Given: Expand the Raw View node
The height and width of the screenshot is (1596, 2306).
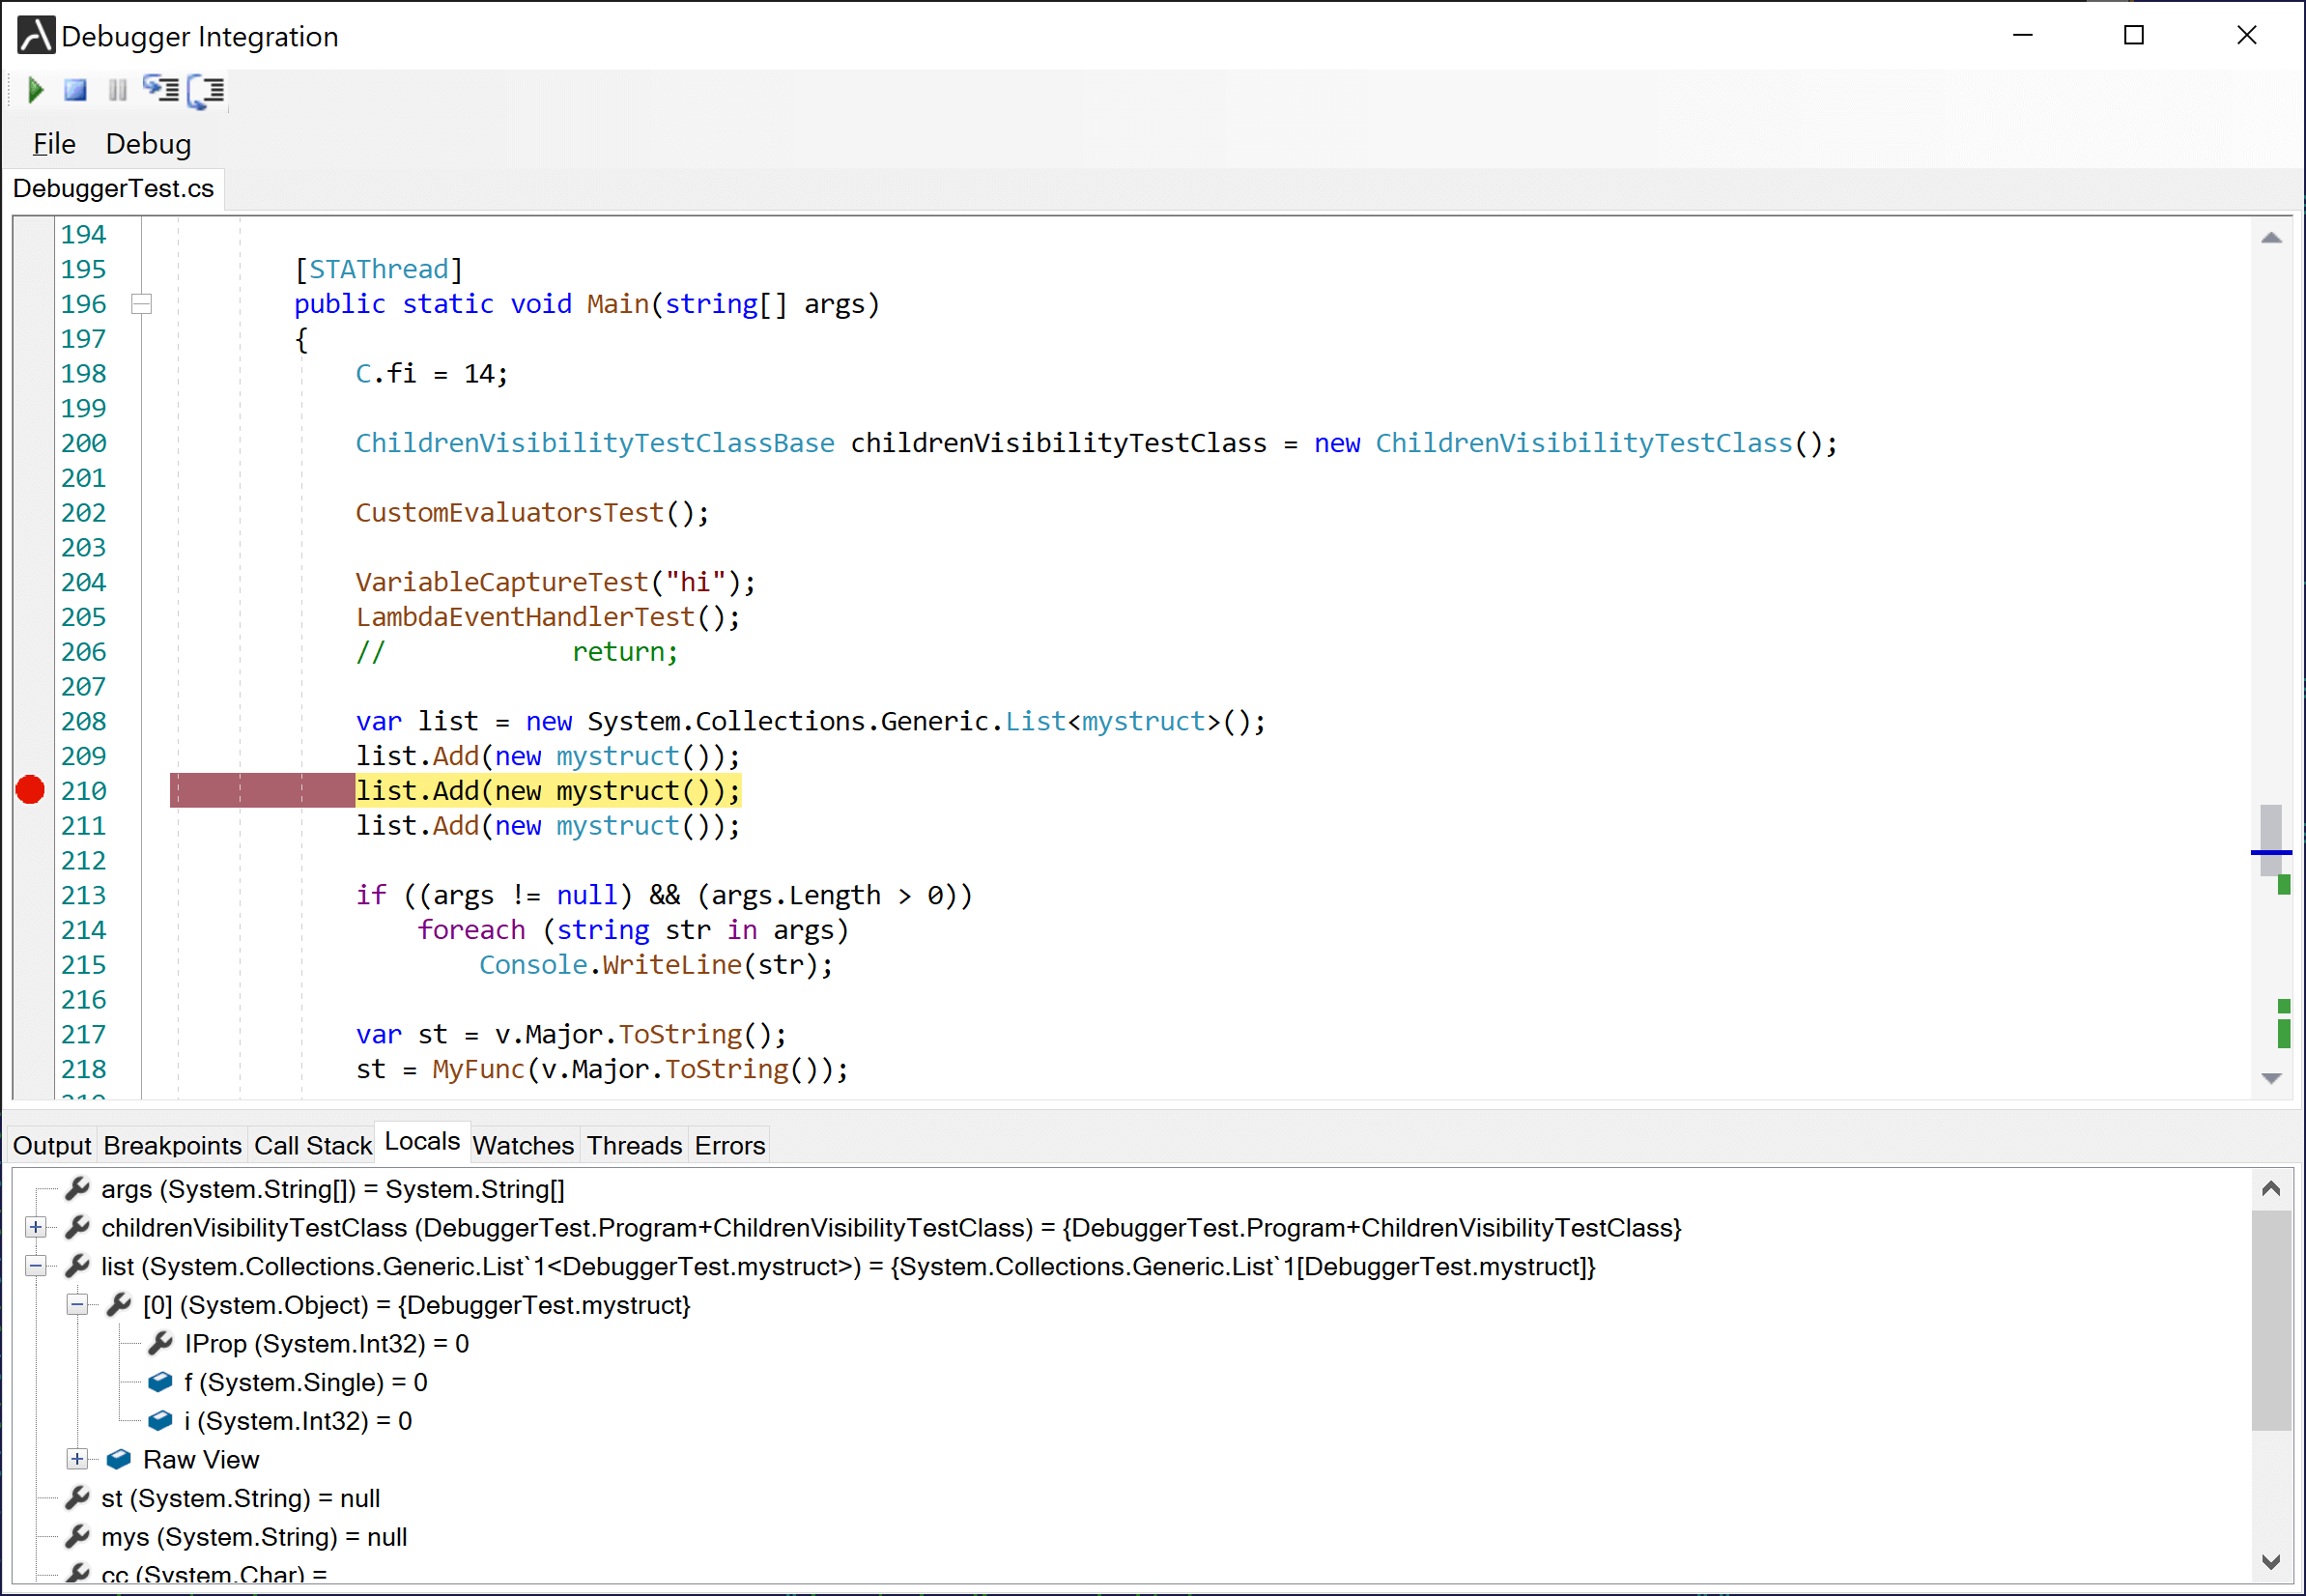Looking at the screenshot, I should click(x=77, y=1459).
